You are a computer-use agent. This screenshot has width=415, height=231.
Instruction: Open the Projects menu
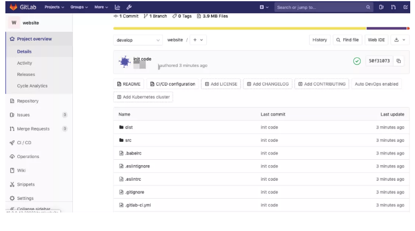[x=54, y=7]
